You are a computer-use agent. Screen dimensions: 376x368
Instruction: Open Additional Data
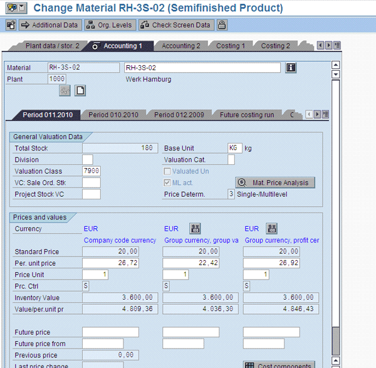click(51, 25)
